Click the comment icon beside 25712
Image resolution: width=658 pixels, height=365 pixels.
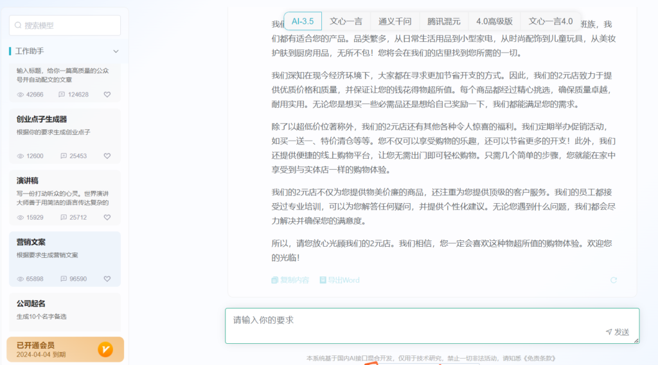64,217
